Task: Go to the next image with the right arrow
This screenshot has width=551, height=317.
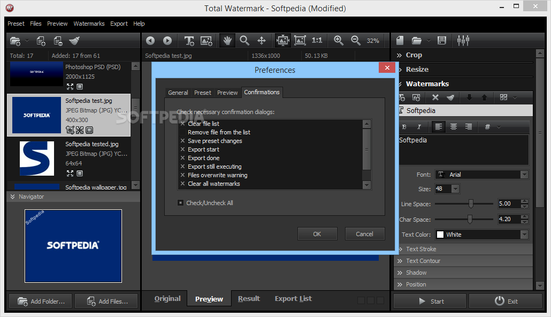Action: point(167,41)
